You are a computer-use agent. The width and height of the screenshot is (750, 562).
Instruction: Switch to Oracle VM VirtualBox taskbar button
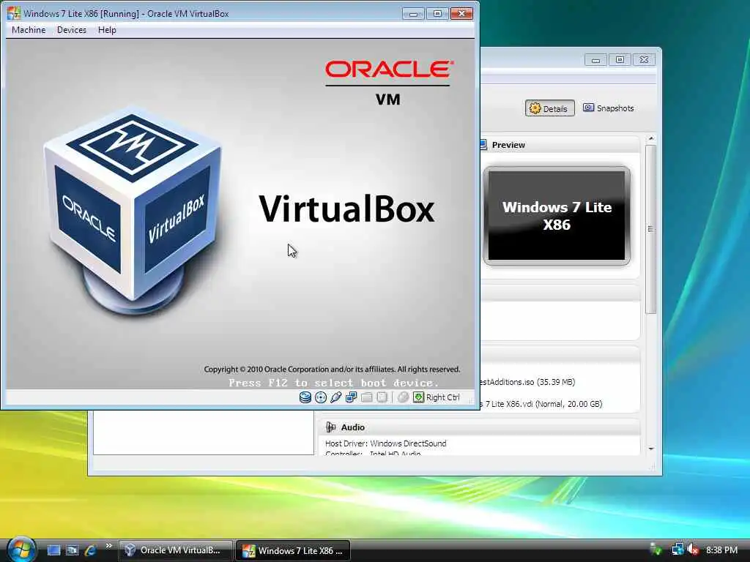[x=176, y=550]
